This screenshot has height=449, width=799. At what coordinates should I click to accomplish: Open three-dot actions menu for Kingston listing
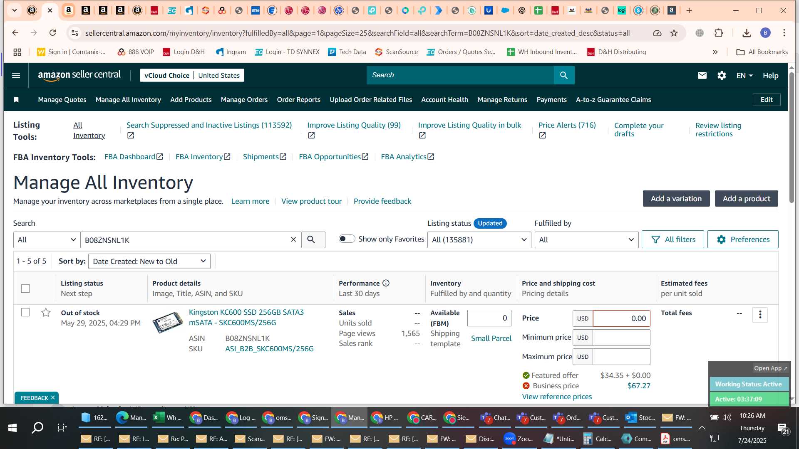click(760, 315)
